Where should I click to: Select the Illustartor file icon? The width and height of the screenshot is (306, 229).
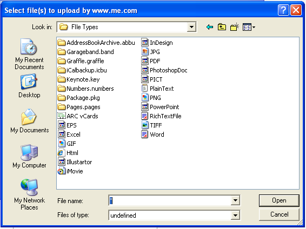pyautogui.click(x=62, y=162)
